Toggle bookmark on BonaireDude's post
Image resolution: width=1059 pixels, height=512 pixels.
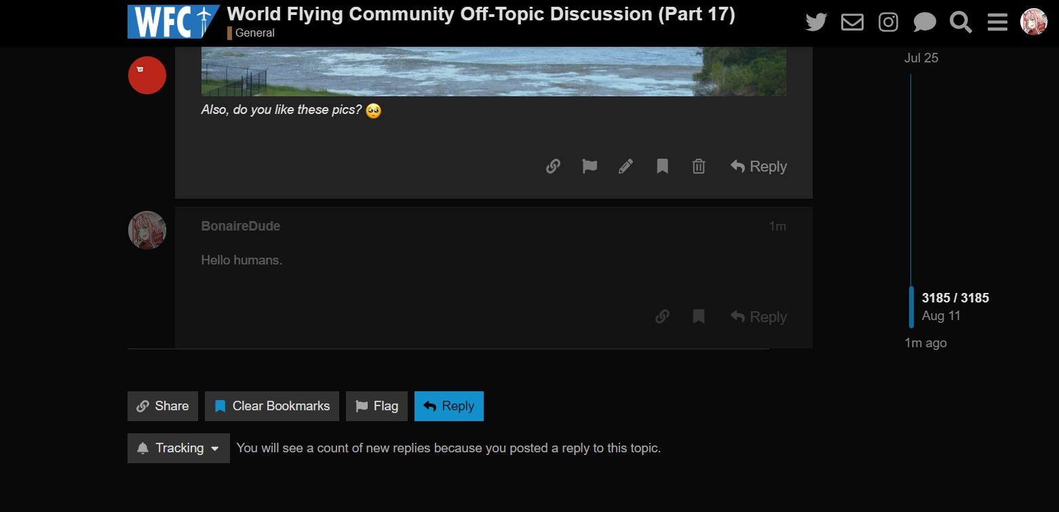699,317
